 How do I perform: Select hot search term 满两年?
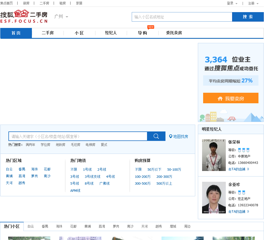click(30, 145)
